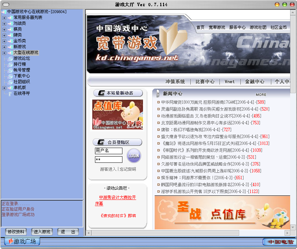Click the horizontal scrollbar right arrow
Viewport: 297px width, 249px height.
(x=287, y=233)
